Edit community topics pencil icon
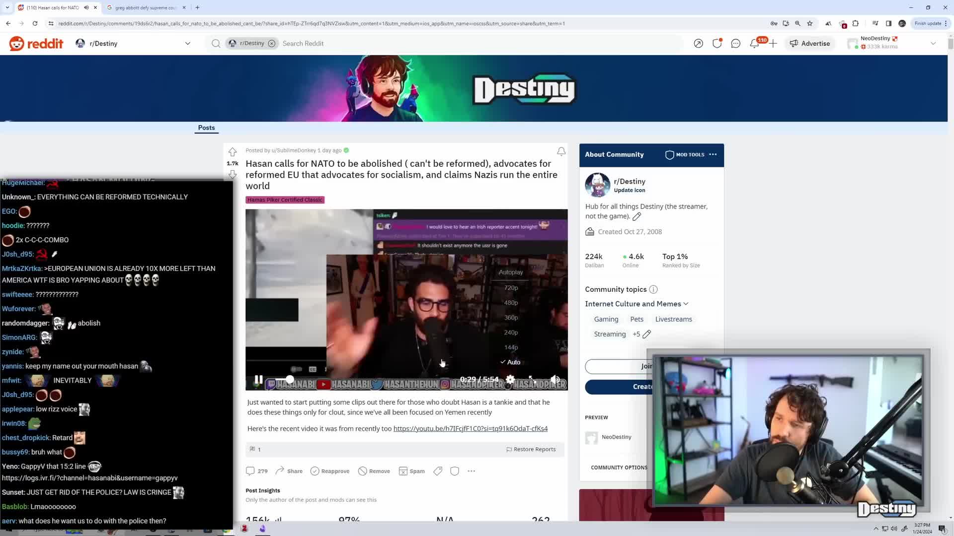954x536 pixels. tap(646, 335)
